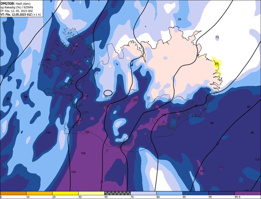Click the '70' legend scale tick label
The image size is (261, 199).
[132, 197]
